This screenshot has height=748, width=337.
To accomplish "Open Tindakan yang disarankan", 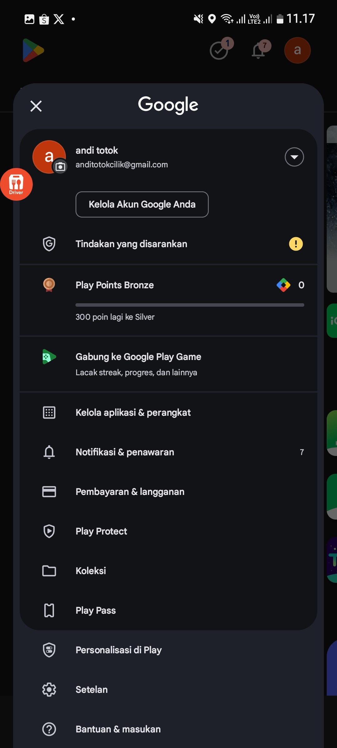I will coord(131,244).
